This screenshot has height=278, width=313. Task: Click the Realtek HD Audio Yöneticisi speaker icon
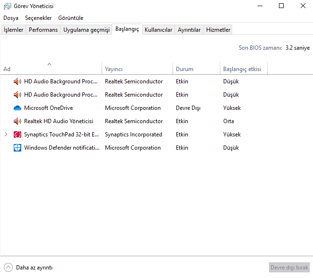point(17,121)
